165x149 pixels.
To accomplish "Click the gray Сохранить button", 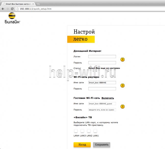I will (x=102, y=145).
